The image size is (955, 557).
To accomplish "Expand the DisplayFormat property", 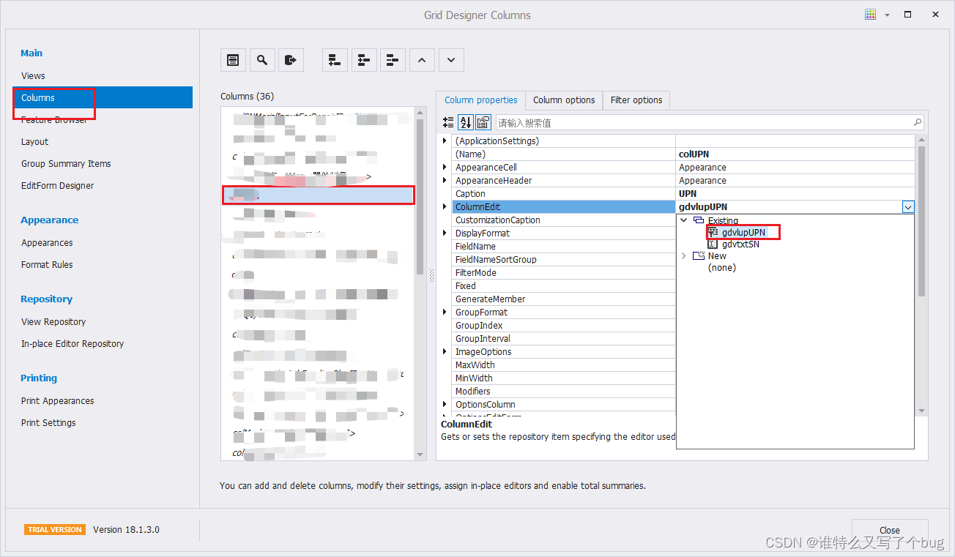I will (x=445, y=233).
